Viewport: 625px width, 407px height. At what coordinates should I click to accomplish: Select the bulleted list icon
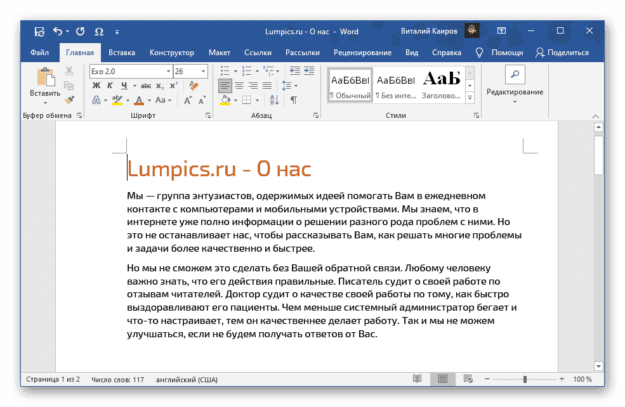click(x=224, y=70)
